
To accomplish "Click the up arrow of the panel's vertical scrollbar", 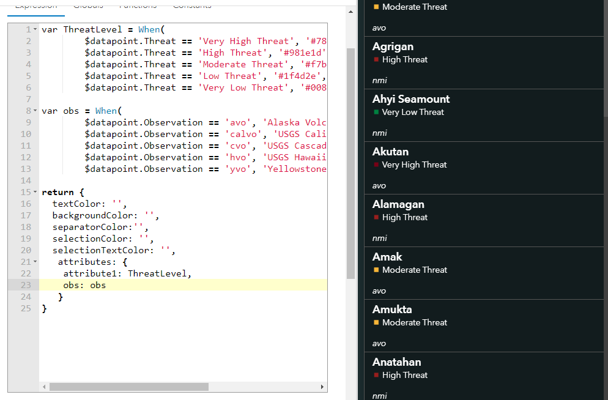I will (350, 12).
